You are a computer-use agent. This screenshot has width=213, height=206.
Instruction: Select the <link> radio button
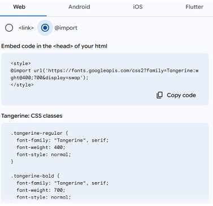[9, 28]
